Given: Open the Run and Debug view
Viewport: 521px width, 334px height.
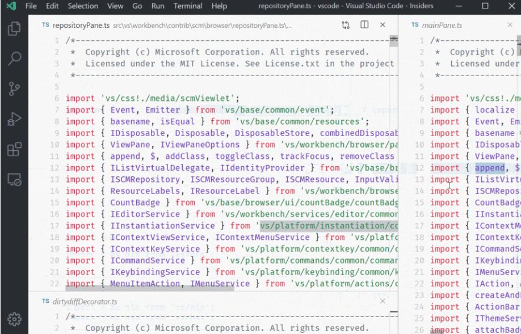Looking at the screenshot, I should tap(14, 119).
